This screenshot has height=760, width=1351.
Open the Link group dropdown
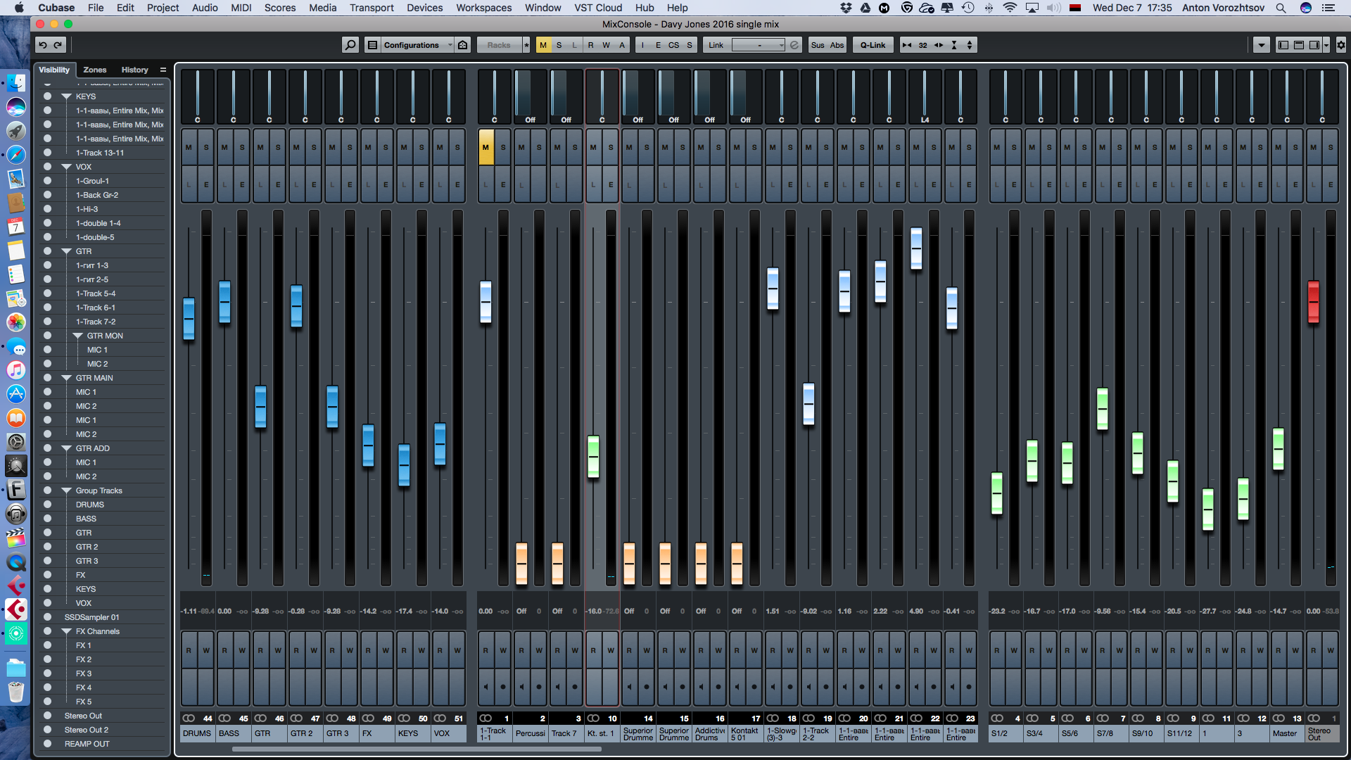click(x=759, y=45)
